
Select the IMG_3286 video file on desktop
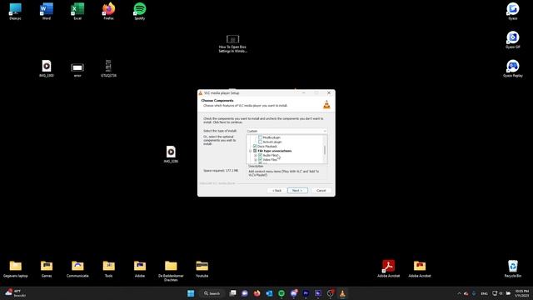tap(171, 154)
